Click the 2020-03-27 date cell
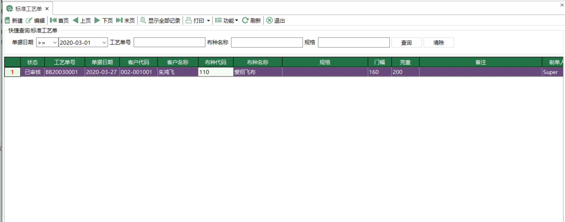Screen dimensions: 565x222 tap(102, 72)
